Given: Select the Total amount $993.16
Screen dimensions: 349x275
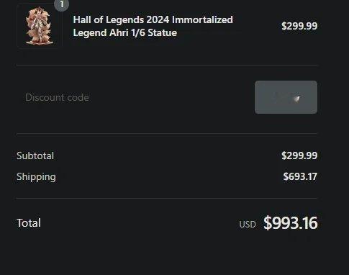Looking at the screenshot, I should click(x=291, y=223).
